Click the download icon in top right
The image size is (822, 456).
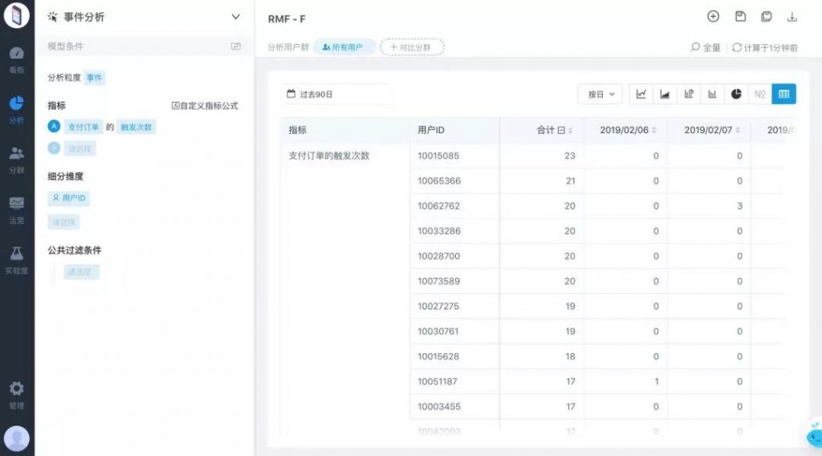pyautogui.click(x=791, y=17)
